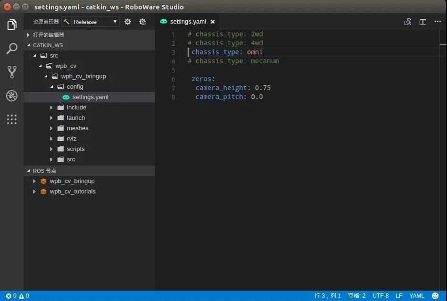The height and width of the screenshot is (301, 447).
Task: Click the config folder icon
Action: point(60,86)
